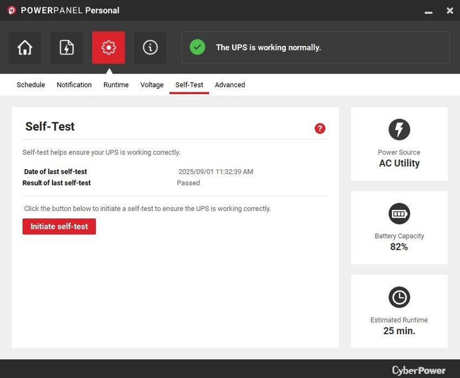
Task: Click the 'Estimated Runtime' label
Action: click(399, 320)
